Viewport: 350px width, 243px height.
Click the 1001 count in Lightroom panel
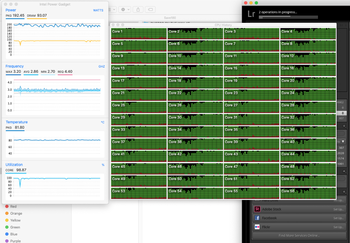click(341, 164)
